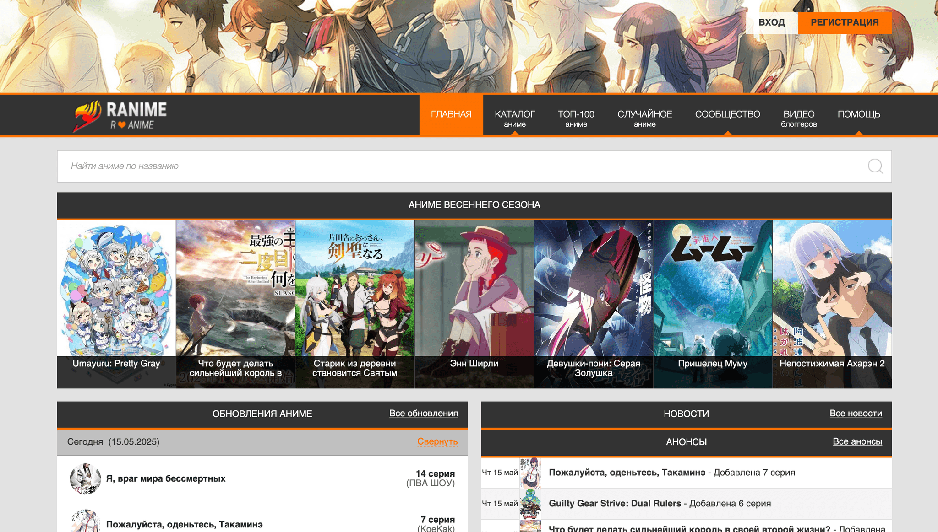938x532 pixels.
Task: Open Старик из деревни становится Святым poster
Action: click(x=355, y=304)
